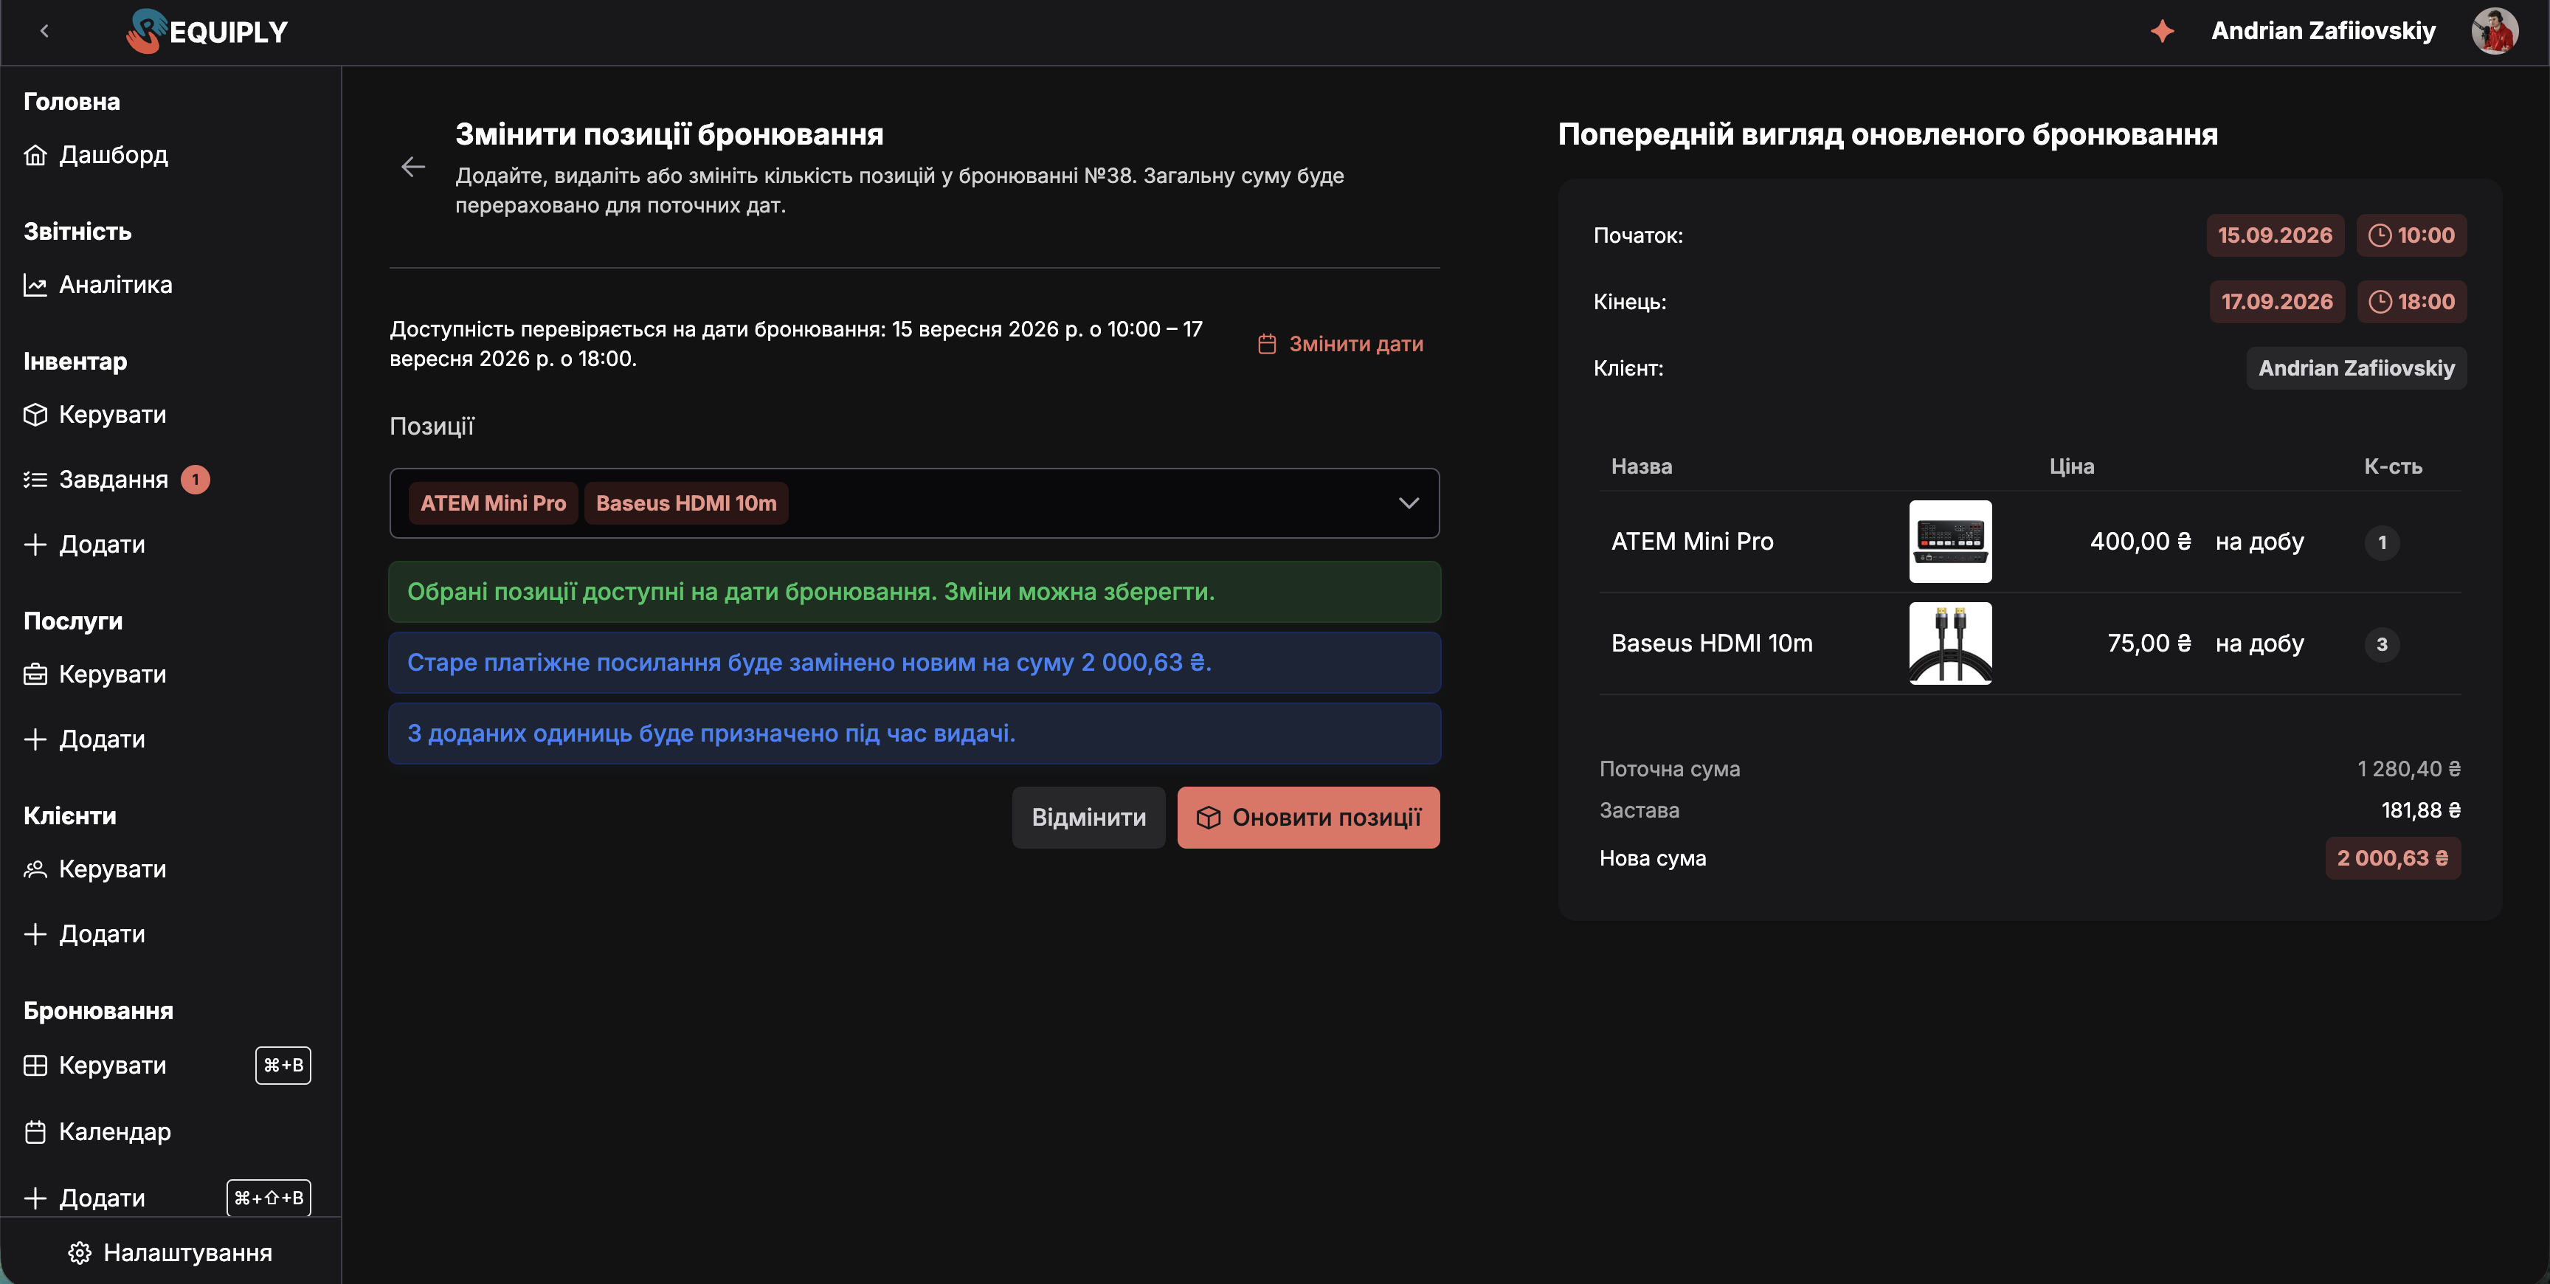Screen dimensions: 2550x1284
Task: Click the people icon for Клієнти Керувати
Action: point(35,869)
